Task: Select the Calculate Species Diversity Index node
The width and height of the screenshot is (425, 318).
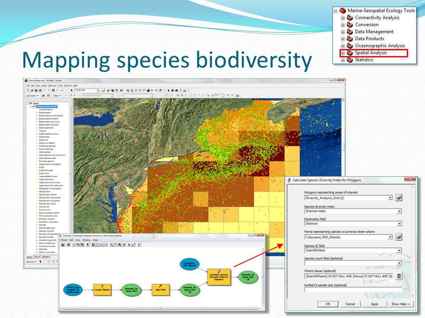Action: click(x=219, y=277)
